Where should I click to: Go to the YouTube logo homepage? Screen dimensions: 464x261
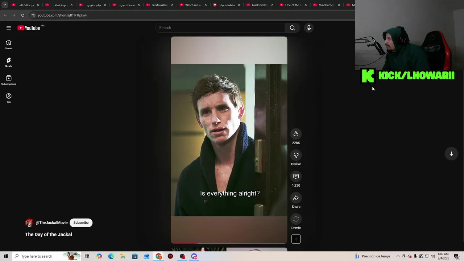pyautogui.click(x=29, y=28)
